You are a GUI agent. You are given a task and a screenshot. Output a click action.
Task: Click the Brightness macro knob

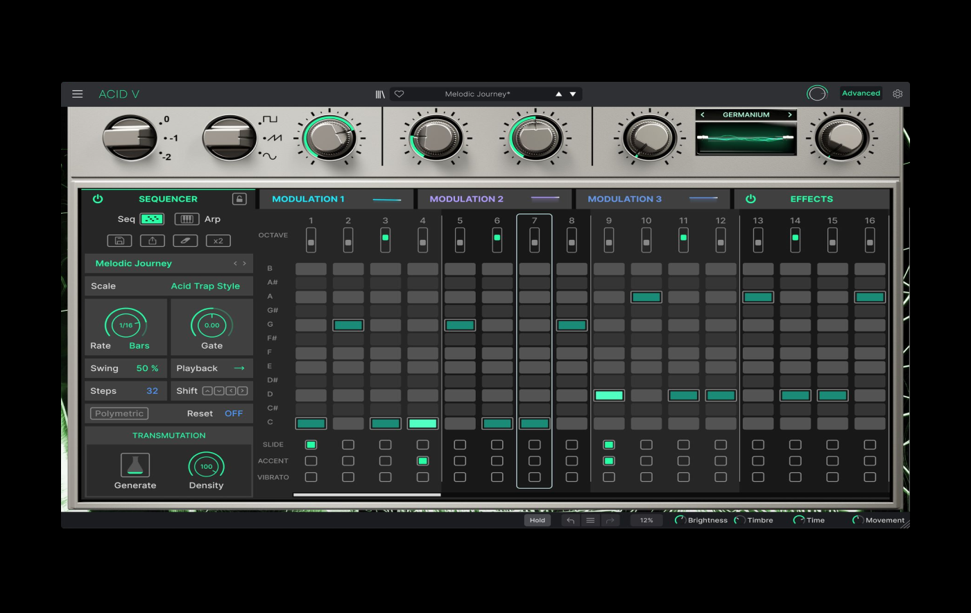(x=680, y=520)
